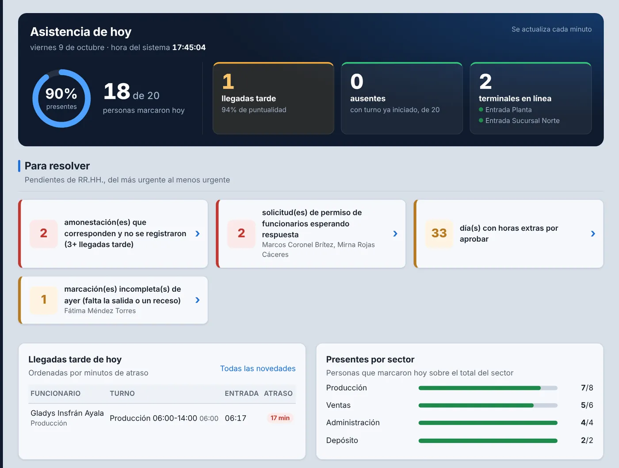Open the ausentes summary card
Screen dimensions: 619x468
tap(402, 98)
